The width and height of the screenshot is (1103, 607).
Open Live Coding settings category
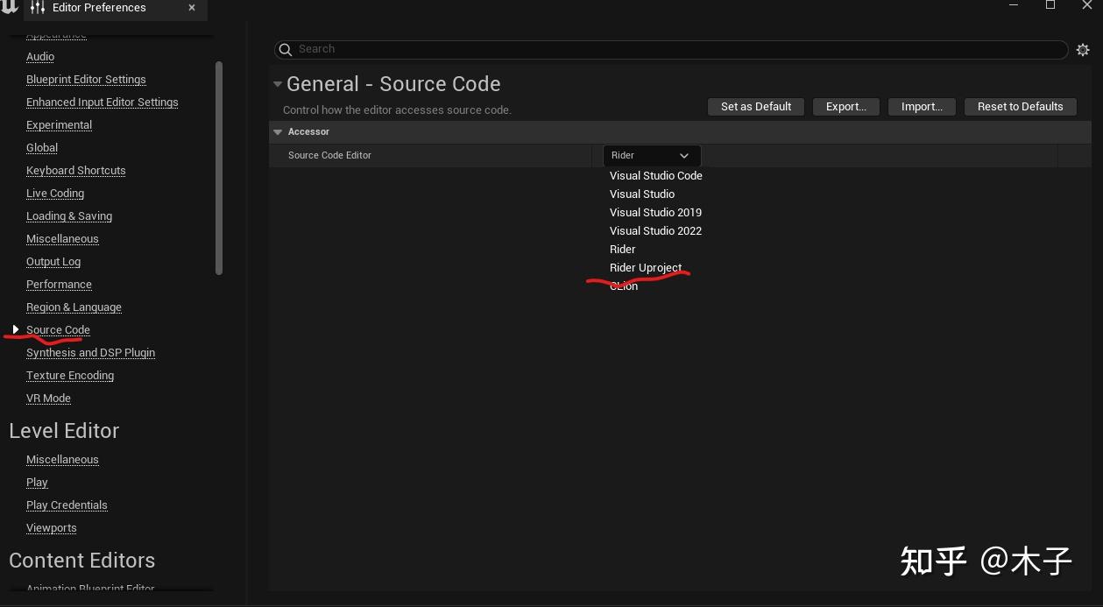click(x=55, y=194)
